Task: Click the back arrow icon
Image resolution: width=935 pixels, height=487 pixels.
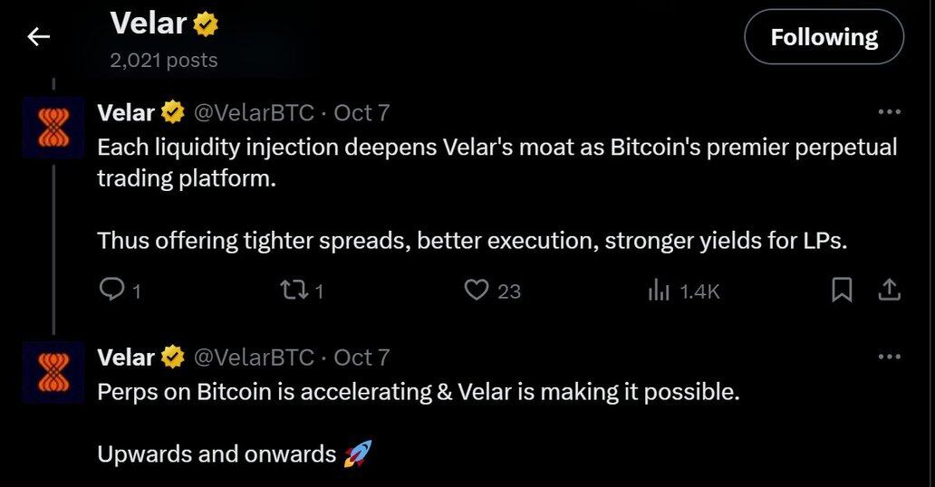Action: pyautogui.click(x=38, y=37)
